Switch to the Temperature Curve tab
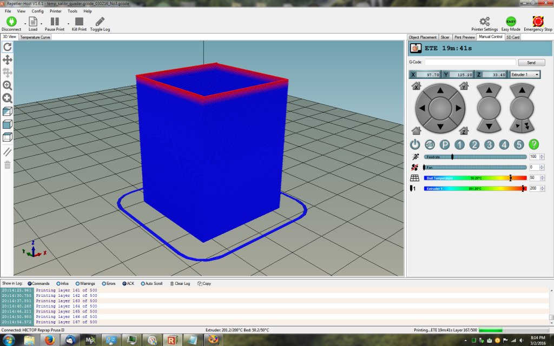The image size is (554, 346). point(35,37)
